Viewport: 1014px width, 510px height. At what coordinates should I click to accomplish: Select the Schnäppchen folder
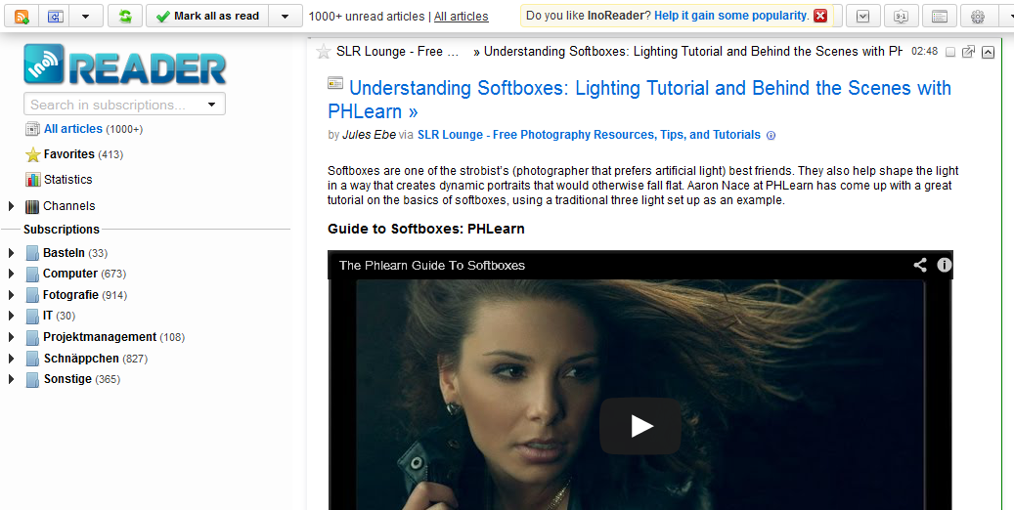coord(81,359)
